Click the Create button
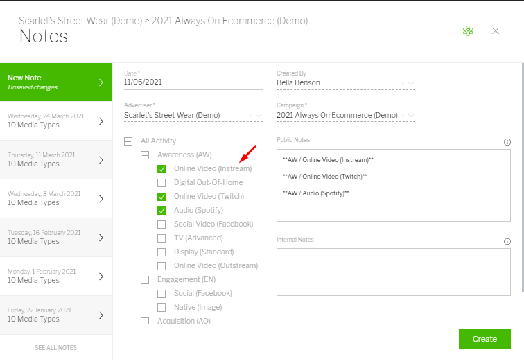This screenshot has width=524, height=361. [x=484, y=339]
